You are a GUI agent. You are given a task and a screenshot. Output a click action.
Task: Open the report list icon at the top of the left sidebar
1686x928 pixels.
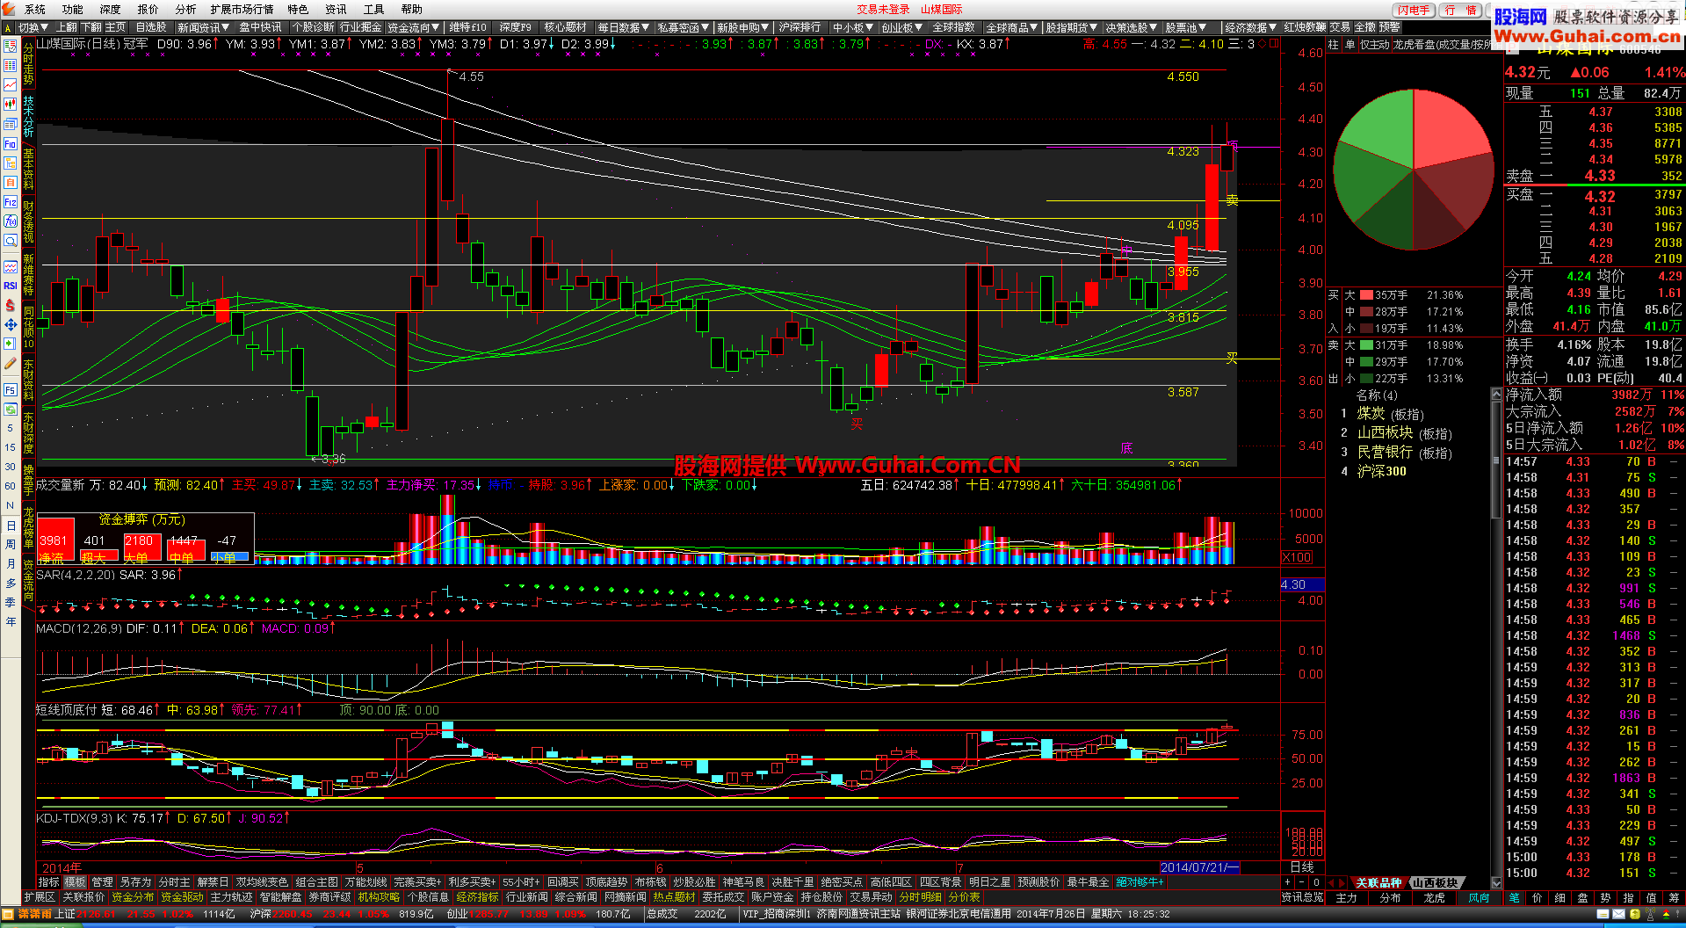(10, 47)
